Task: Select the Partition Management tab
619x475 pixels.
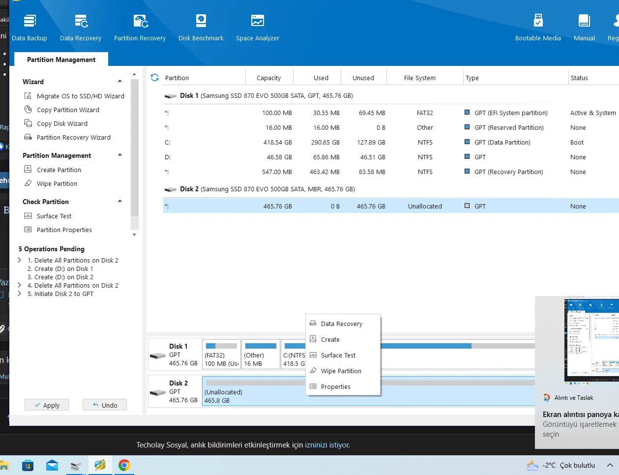Action: [61, 59]
